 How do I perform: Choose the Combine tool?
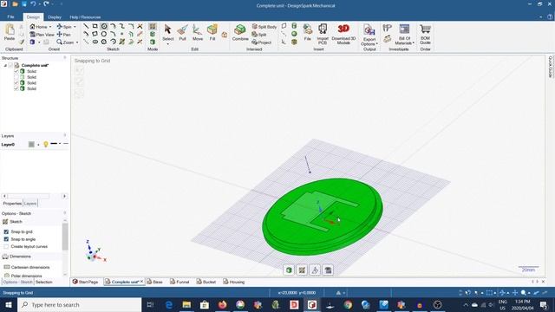tap(240, 33)
